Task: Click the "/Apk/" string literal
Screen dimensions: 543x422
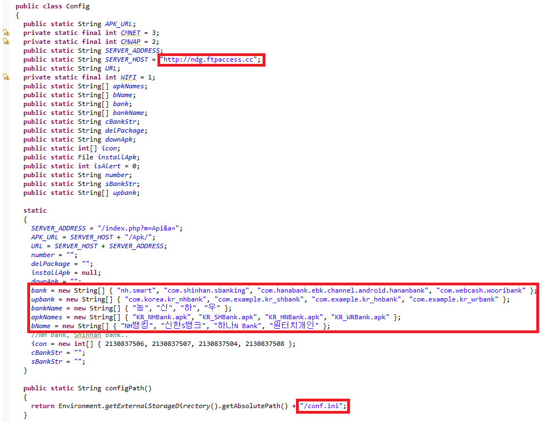Action: point(138,237)
